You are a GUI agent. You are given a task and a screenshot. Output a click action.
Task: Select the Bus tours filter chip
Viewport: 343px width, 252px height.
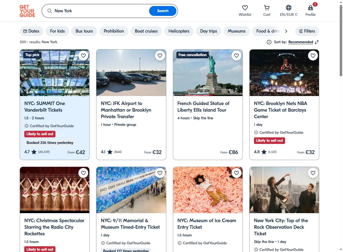click(x=84, y=31)
